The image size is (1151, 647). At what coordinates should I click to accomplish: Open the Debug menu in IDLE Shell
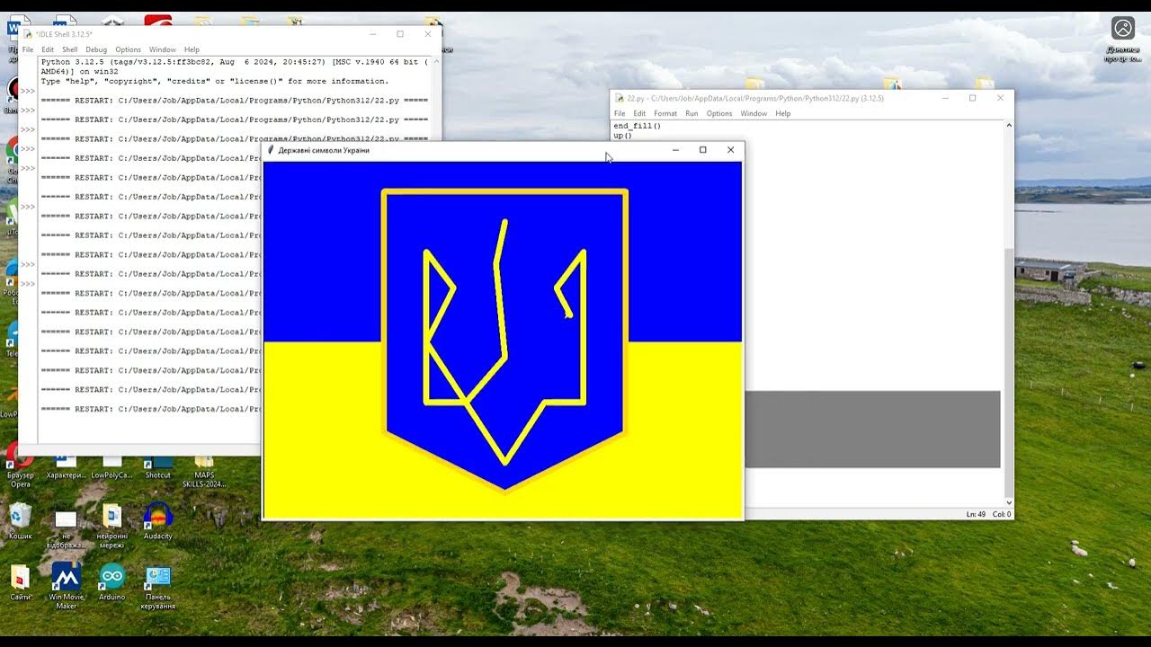coord(96,49)
